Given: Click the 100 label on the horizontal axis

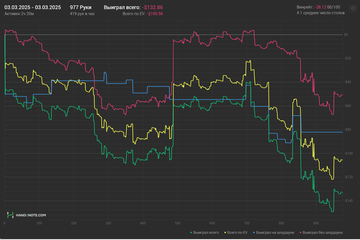Looking at the screenshot, I should (x=39, y=223).
